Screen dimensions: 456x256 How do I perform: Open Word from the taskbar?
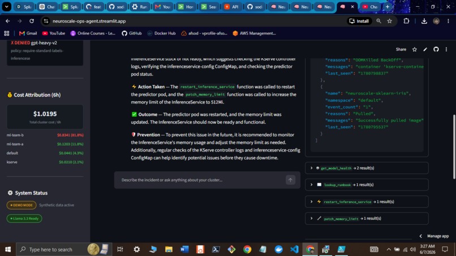[x=184, y=249]
